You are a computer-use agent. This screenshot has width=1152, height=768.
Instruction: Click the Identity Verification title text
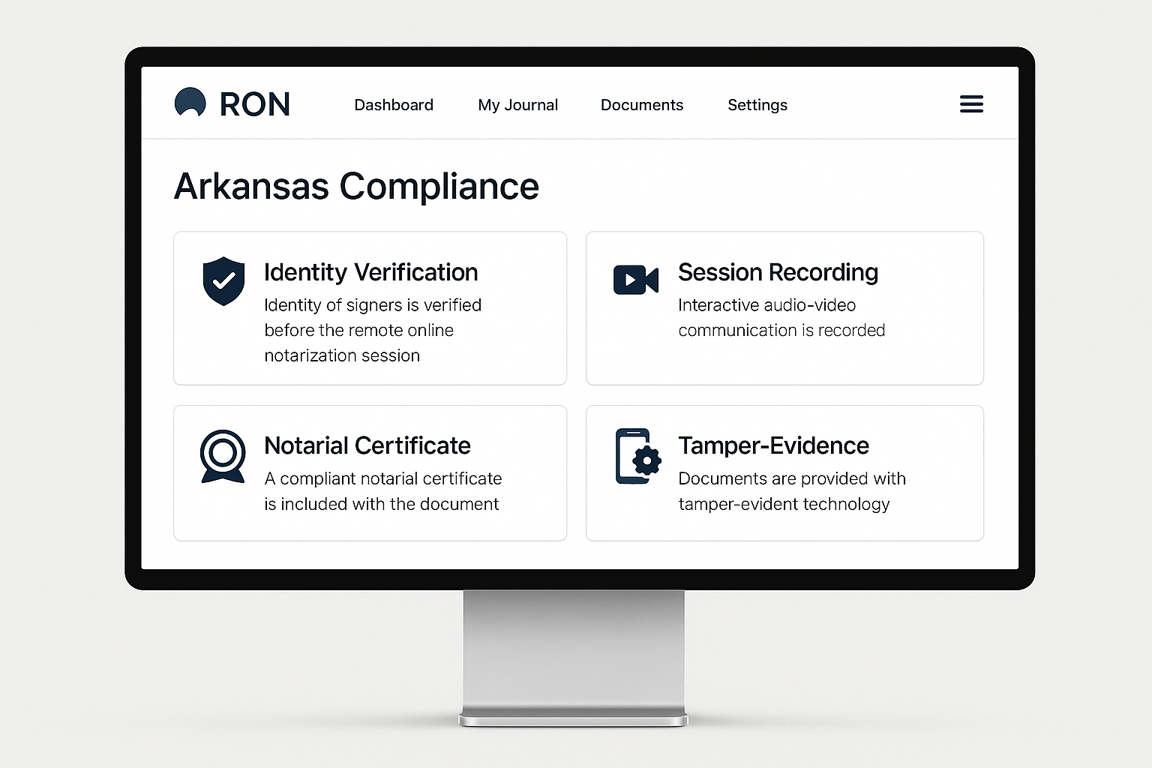(x=370, y=272)
